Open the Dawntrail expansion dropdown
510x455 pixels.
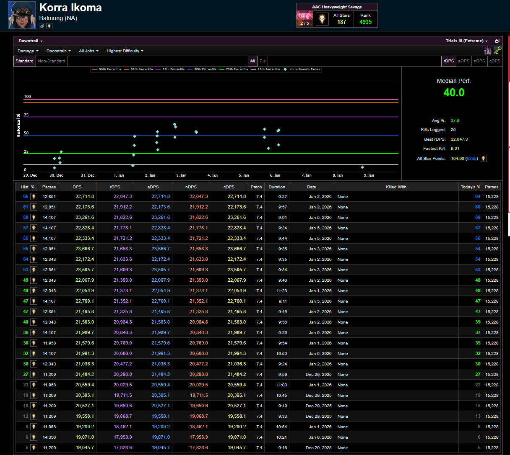pyautogui.click(x=31, y=41)
